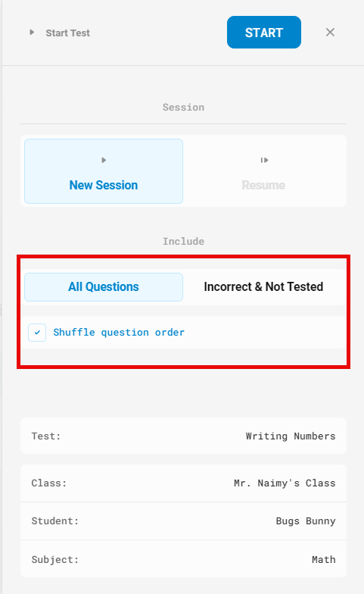Click the Start Test header title
This screenshot has width=364, height=594.
[68, 33]
